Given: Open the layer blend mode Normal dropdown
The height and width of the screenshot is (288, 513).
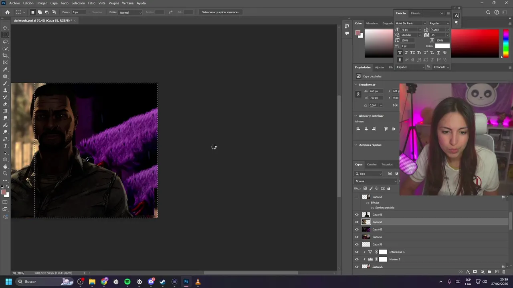Looking at the screenshot, I should click(376, 181).
